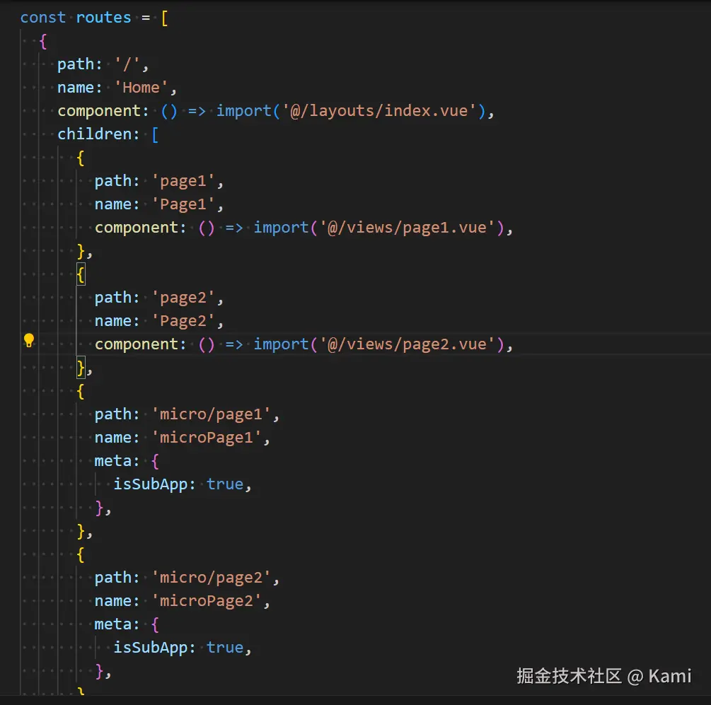This screenshot has height=705, width=711.
Task: Click 'true' in the microPage2 meta block
Action: pyautogui.click(x=225, y=648)
